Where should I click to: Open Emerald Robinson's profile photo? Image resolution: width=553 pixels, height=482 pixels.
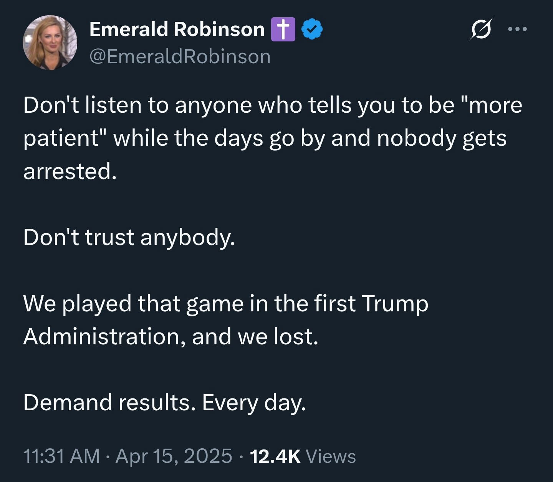coord(50,42)
